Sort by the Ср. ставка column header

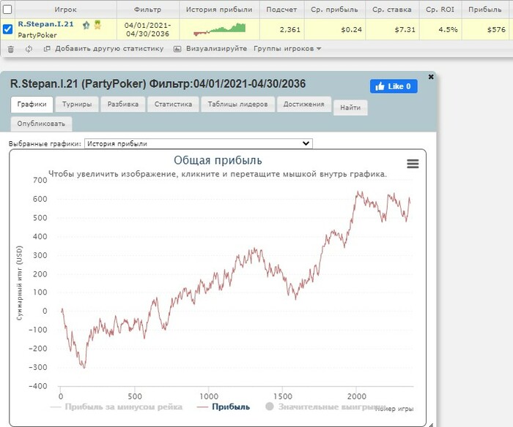392,10
